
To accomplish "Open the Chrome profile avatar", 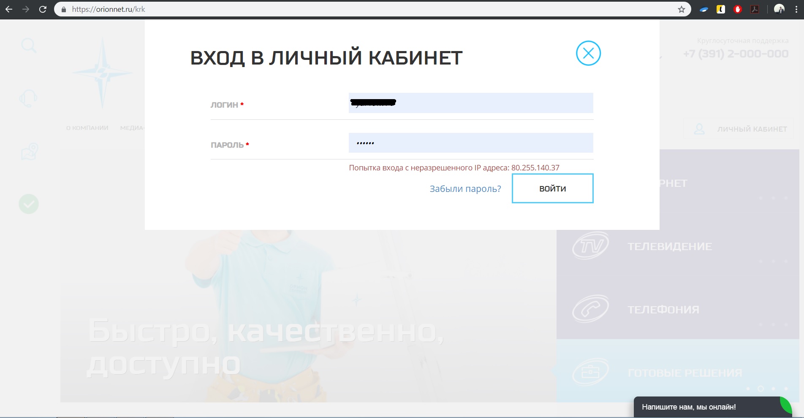I will [779, 9].
